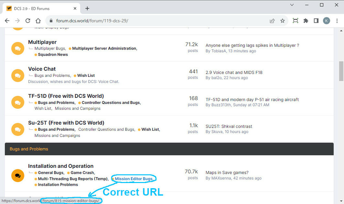Click the Voice Chat forum chat icon
The width and height of the screenshot is (344, 204).
18,75
